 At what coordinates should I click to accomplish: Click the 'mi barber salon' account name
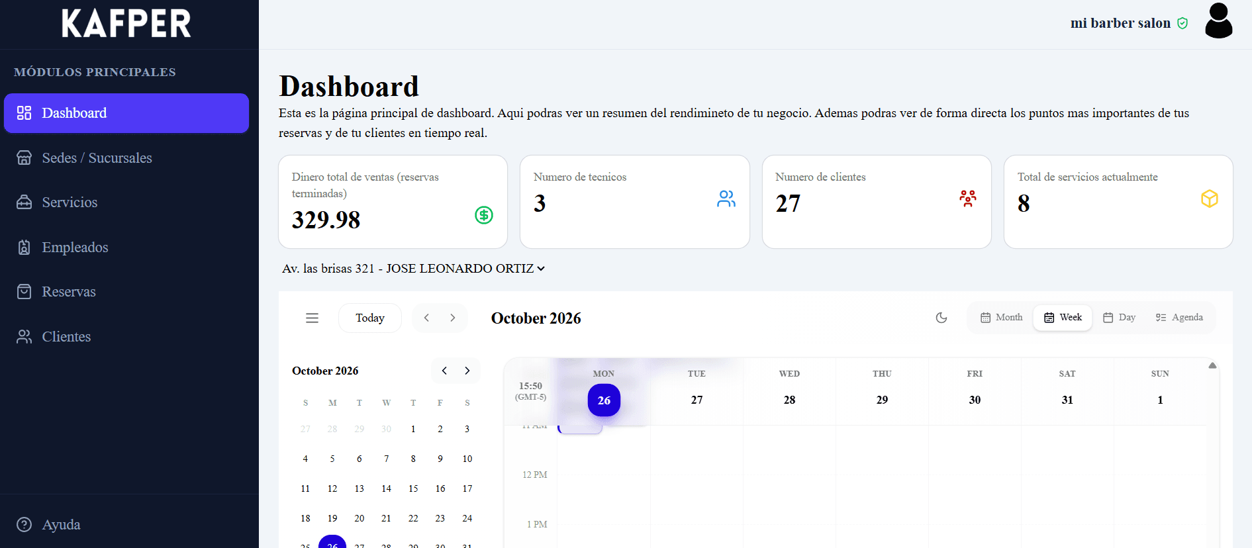1120,23
